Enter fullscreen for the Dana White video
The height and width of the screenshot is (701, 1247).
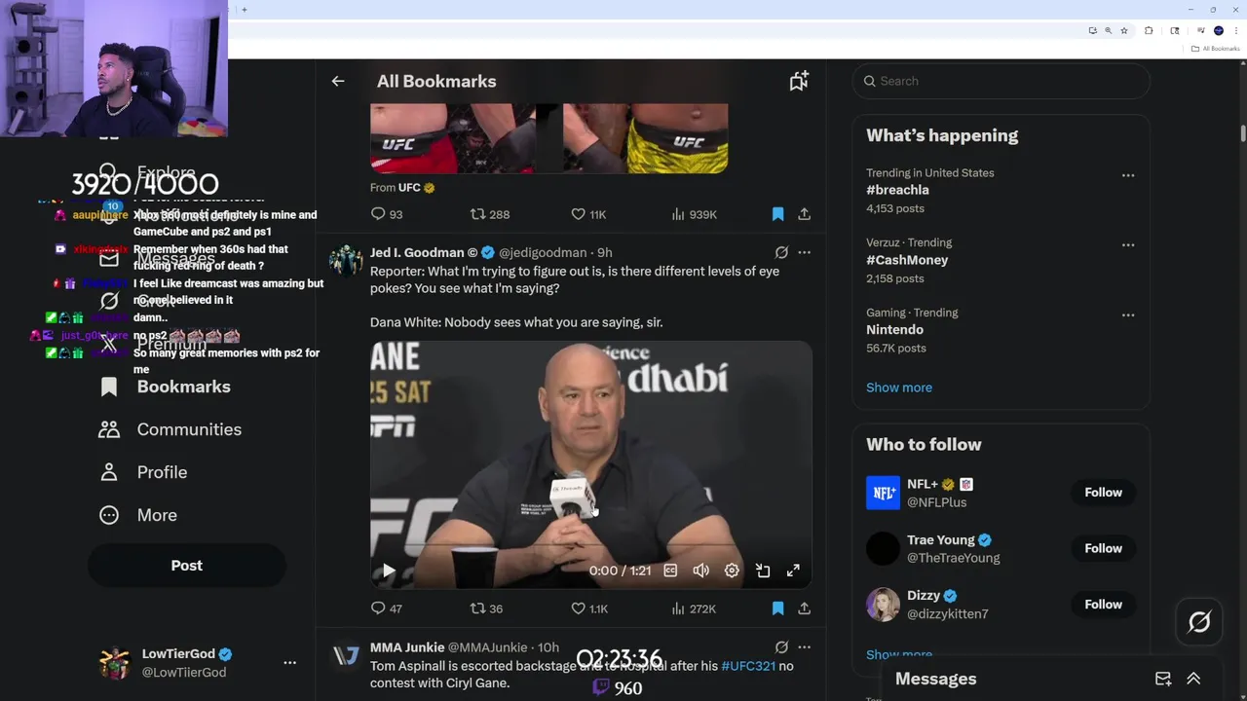pos(793,571)
